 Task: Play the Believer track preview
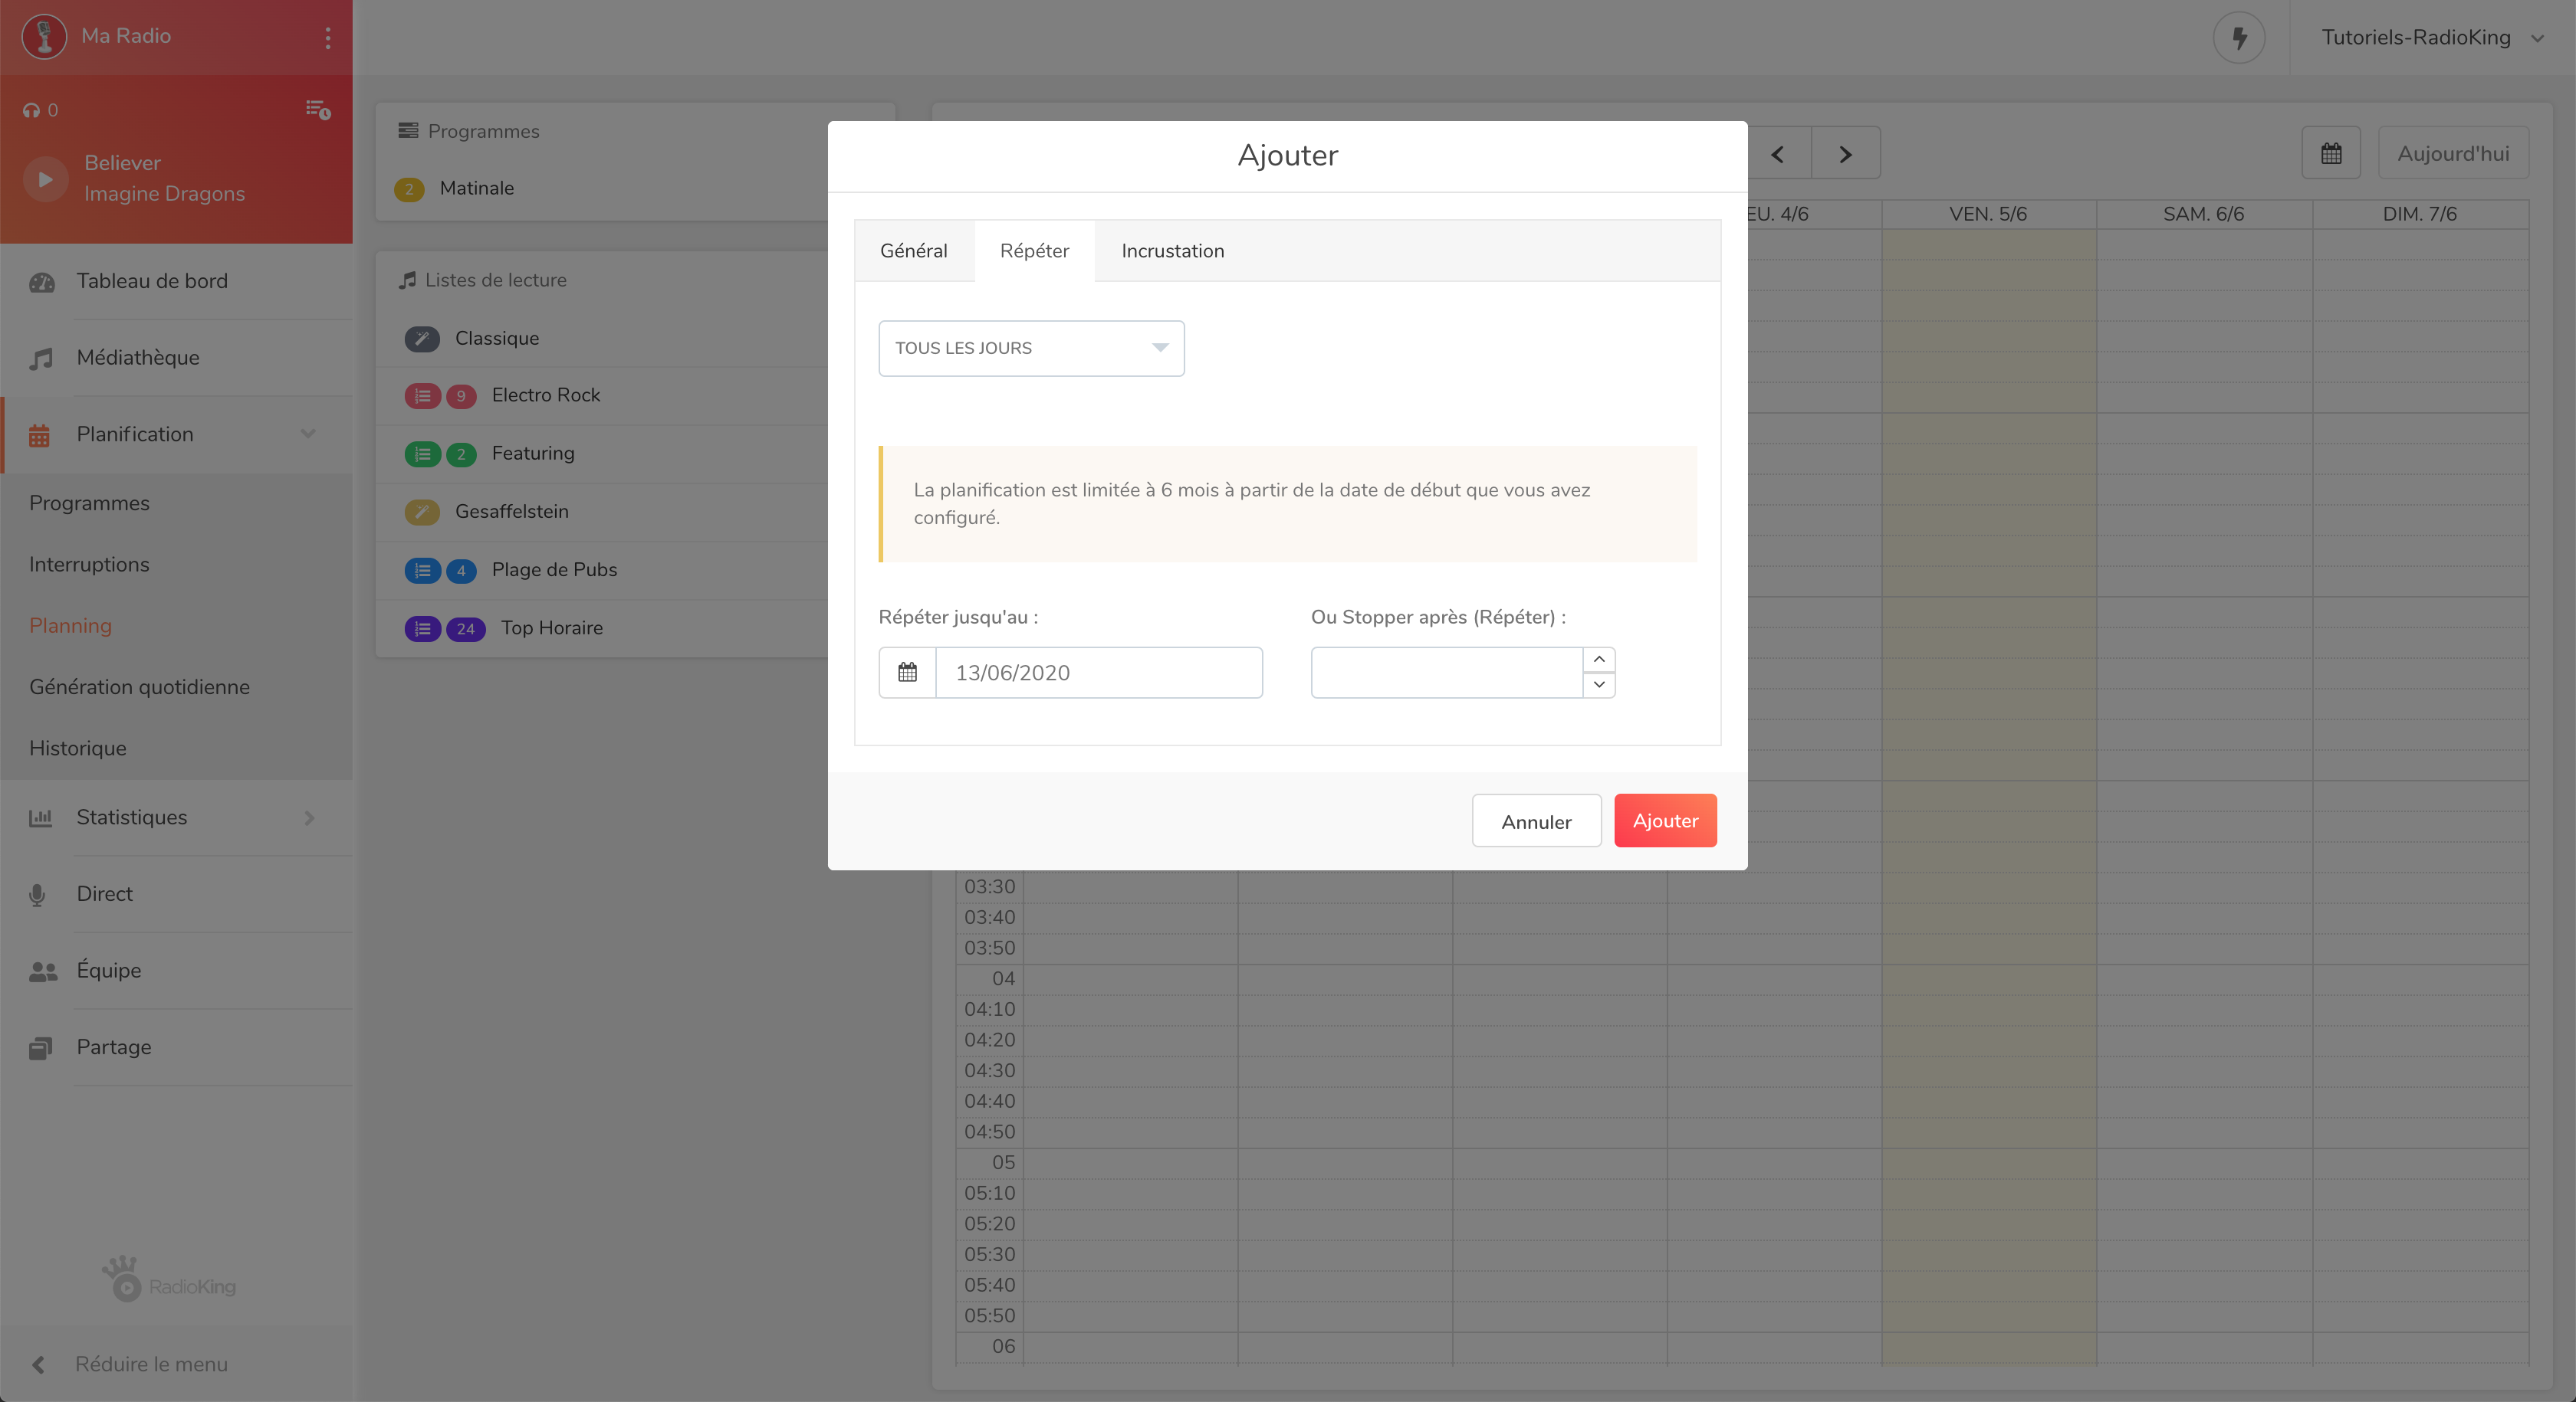(45, 180)
